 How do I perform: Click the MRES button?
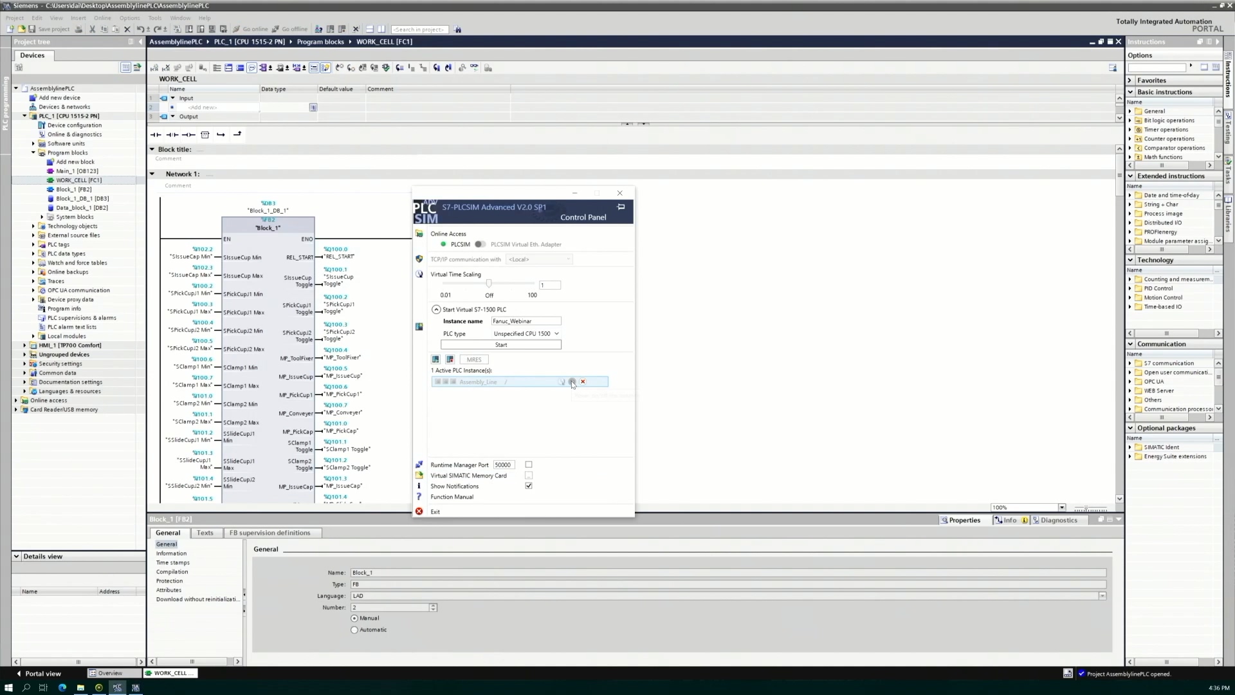(x=474, y=360)
